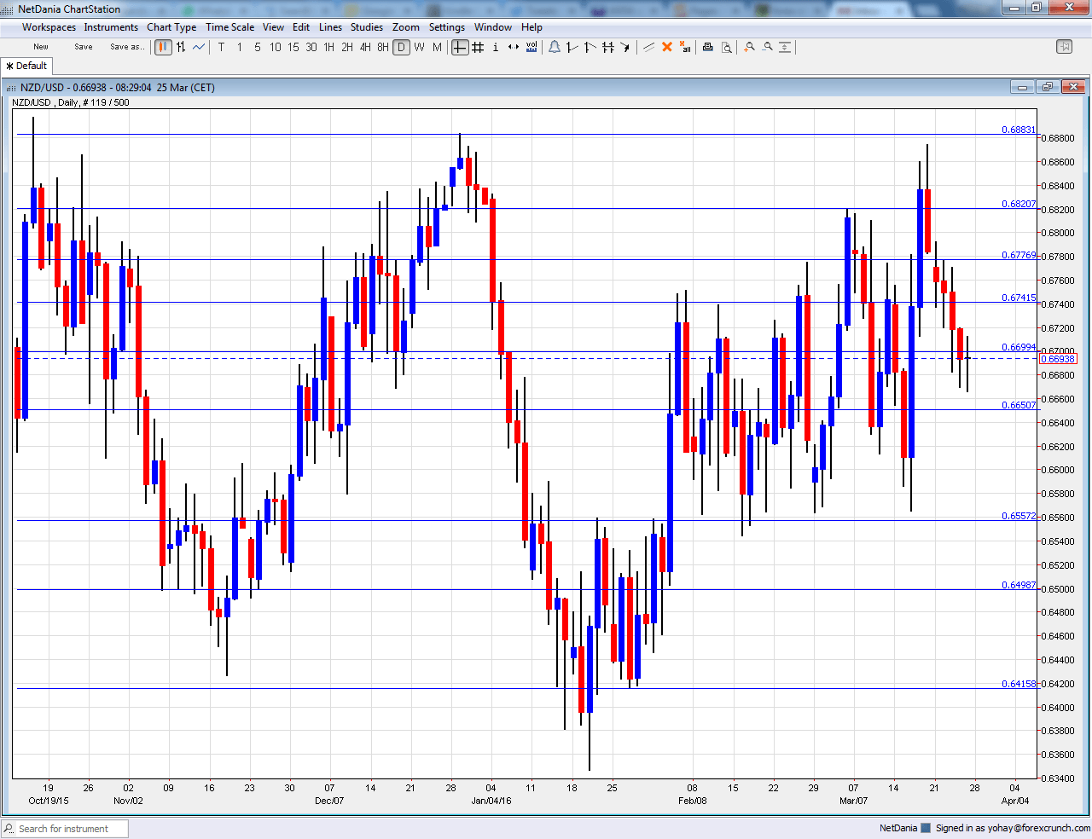Viewport: 1092px width, 839px height.
Task: Select the bar chart type icon
Action: pos(181,47)
